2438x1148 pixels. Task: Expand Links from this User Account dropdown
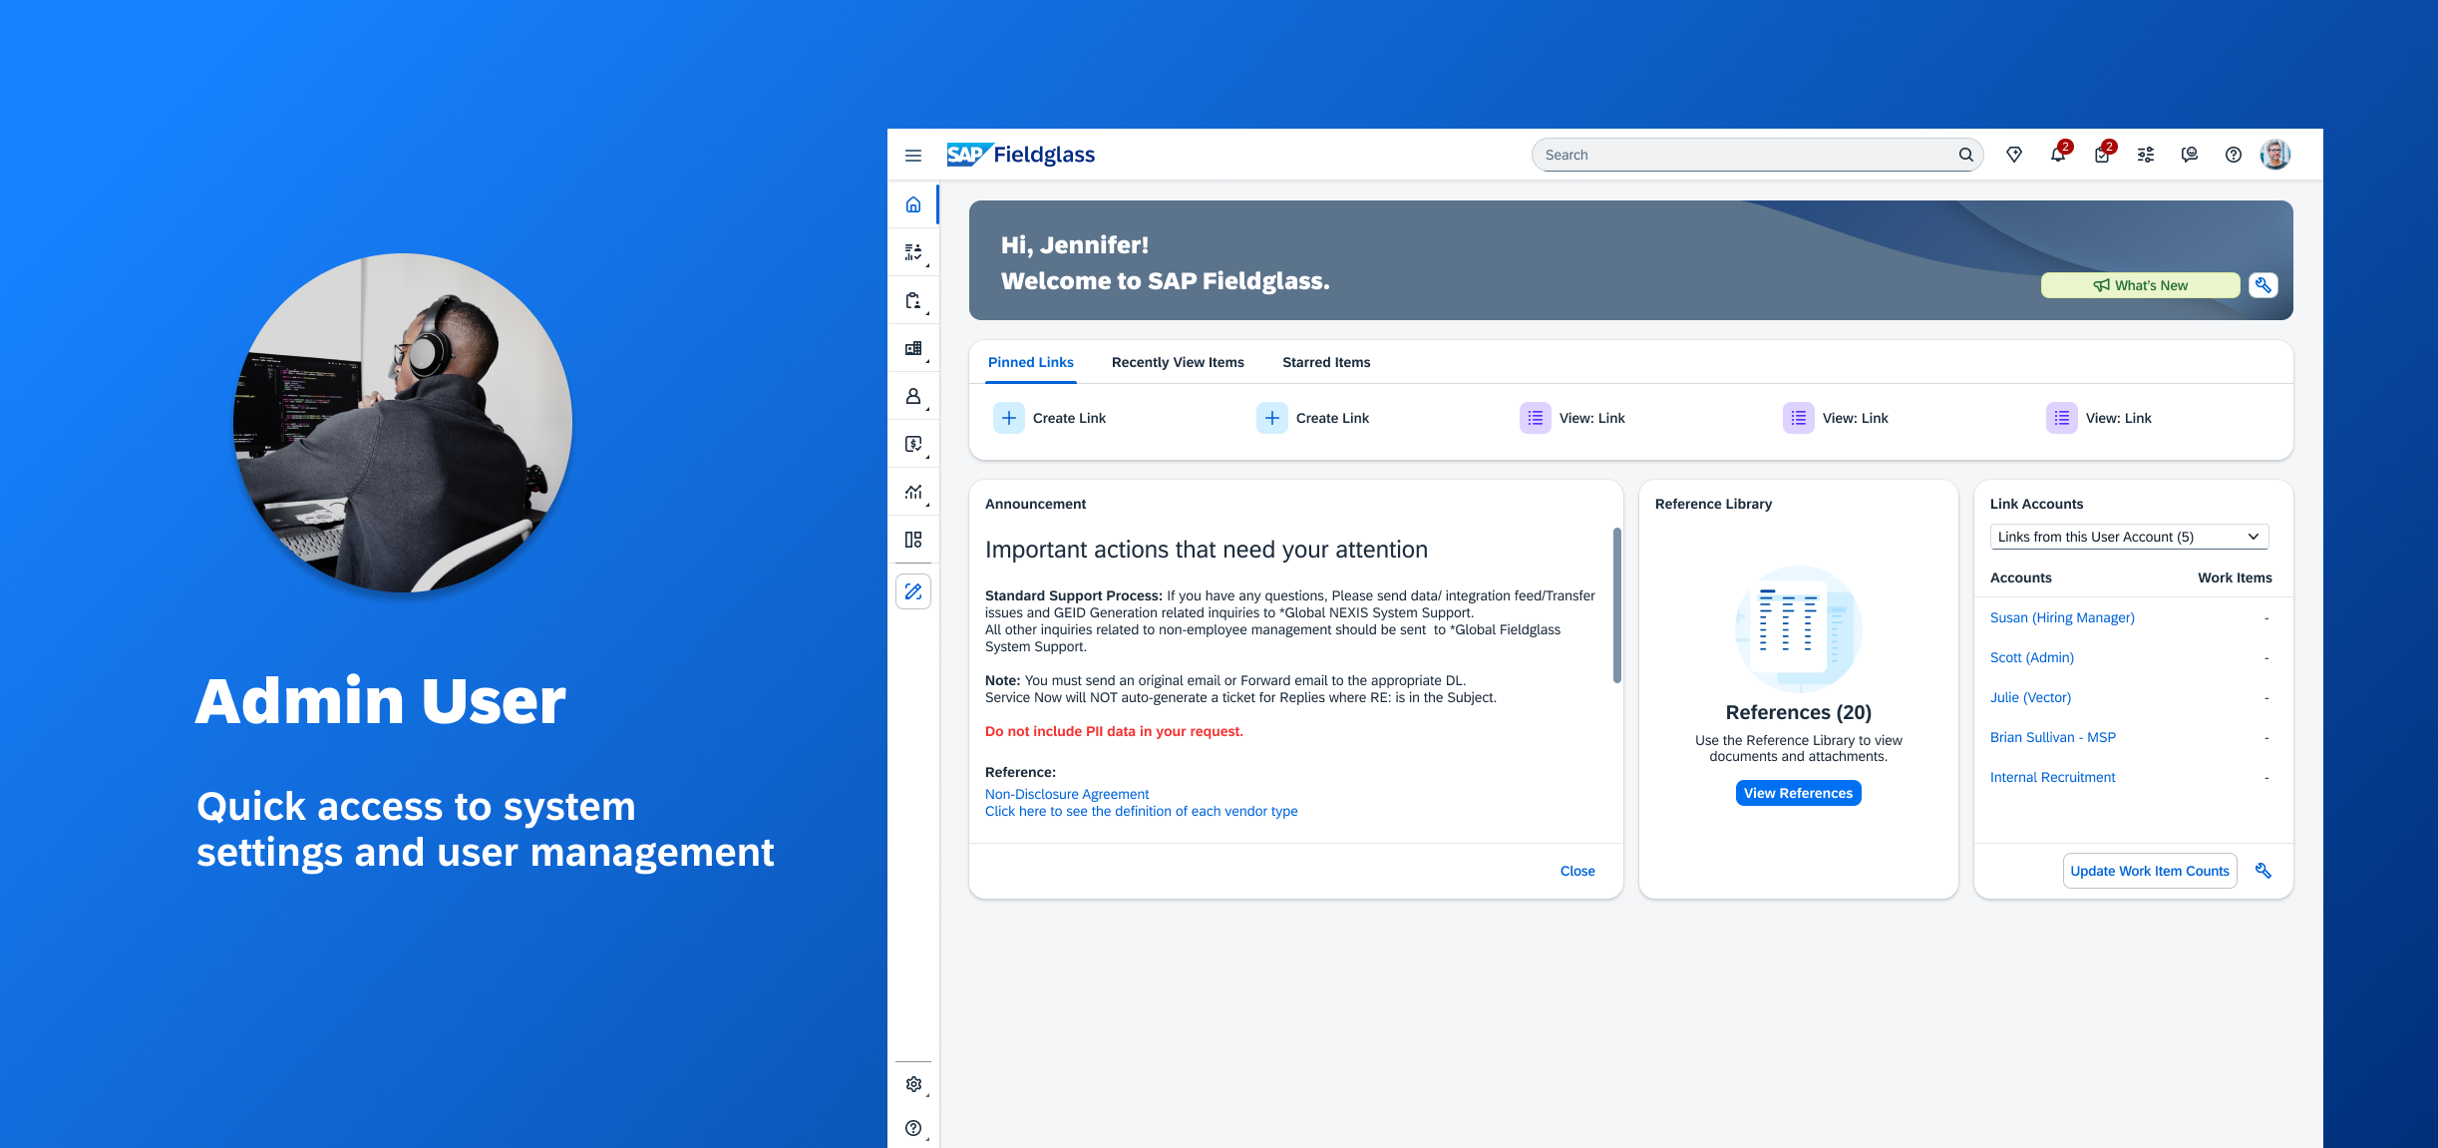pos(2129,537)
